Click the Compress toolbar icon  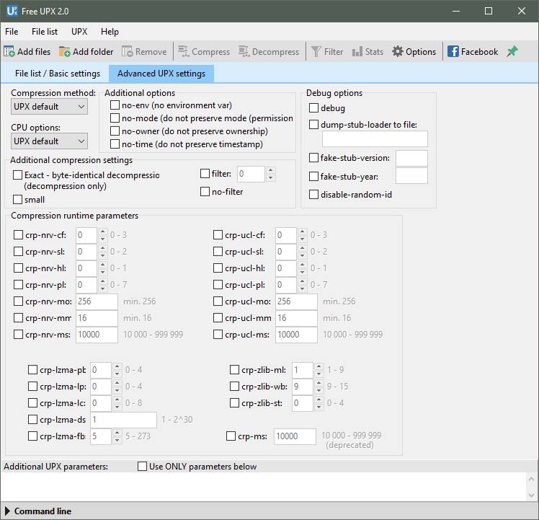(x=184, y=52)
